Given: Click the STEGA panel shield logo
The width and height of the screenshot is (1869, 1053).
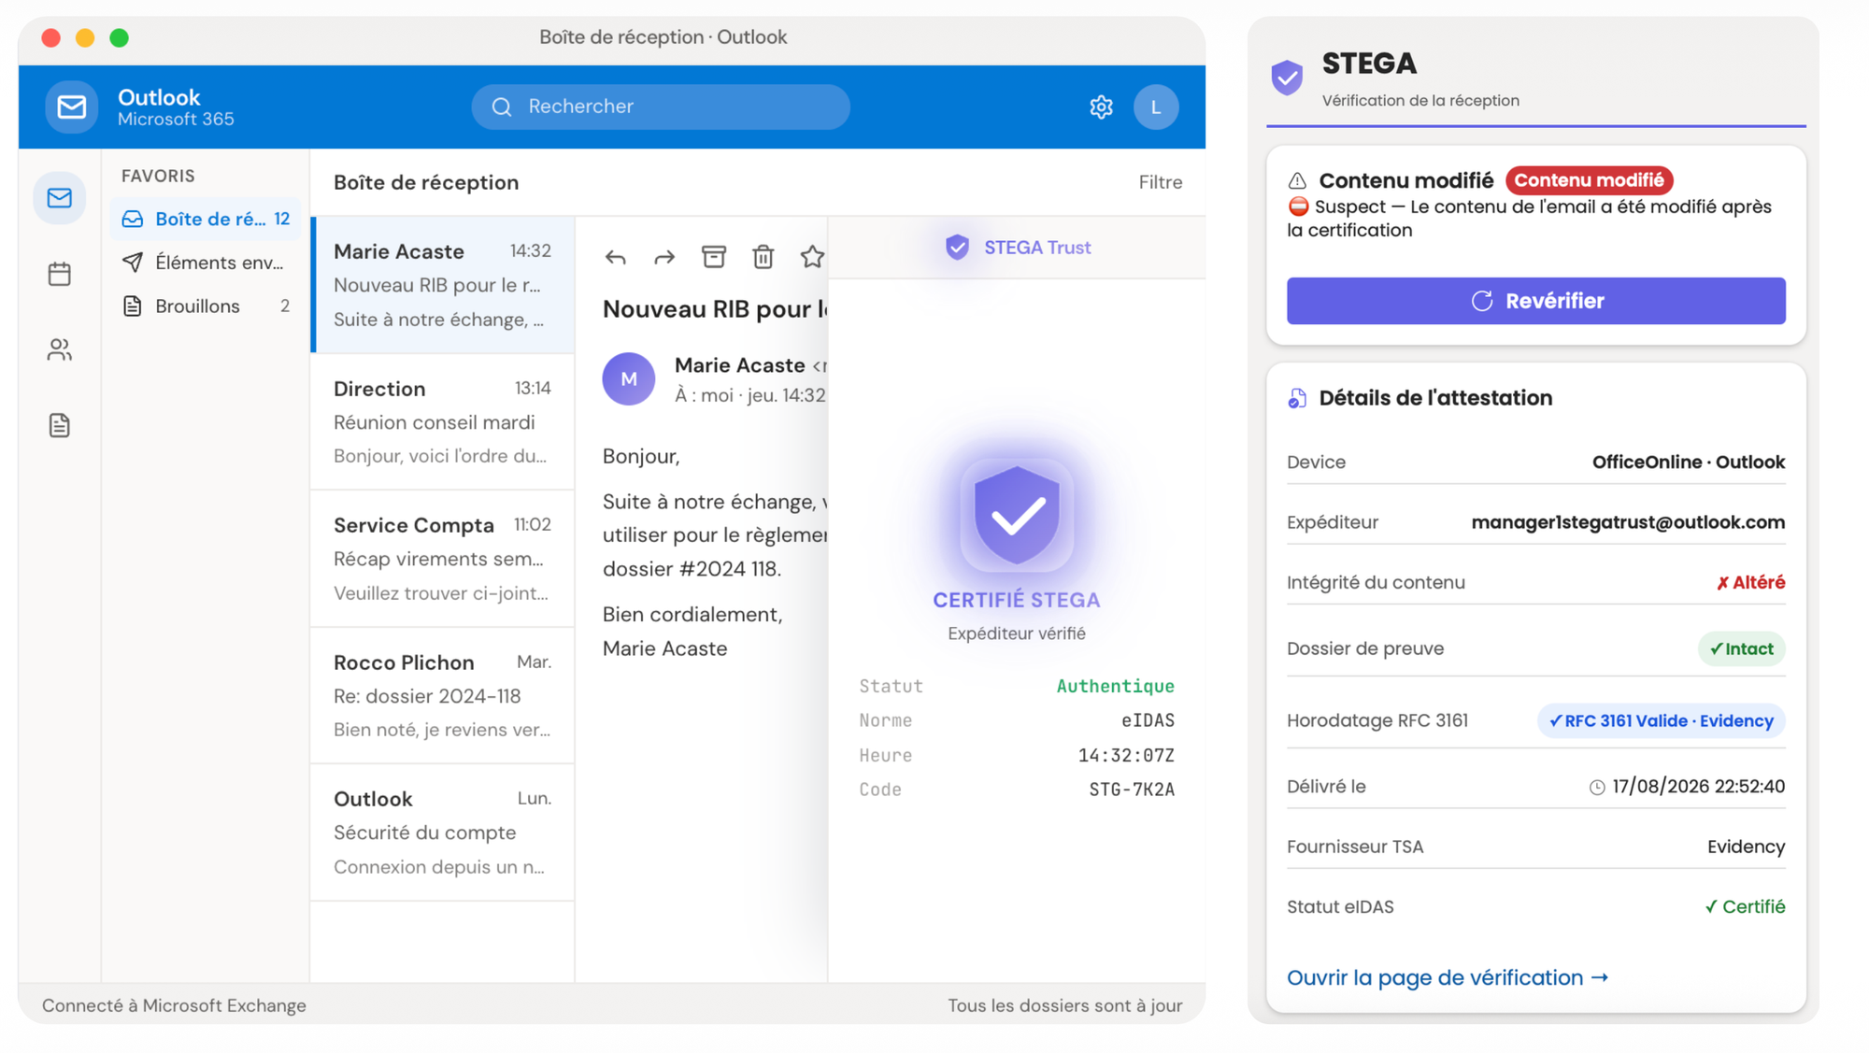Looking at the screenshot, I should point(1287,78).
